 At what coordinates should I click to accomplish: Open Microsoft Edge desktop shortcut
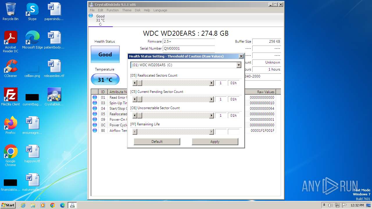click(x=32, y=40)
